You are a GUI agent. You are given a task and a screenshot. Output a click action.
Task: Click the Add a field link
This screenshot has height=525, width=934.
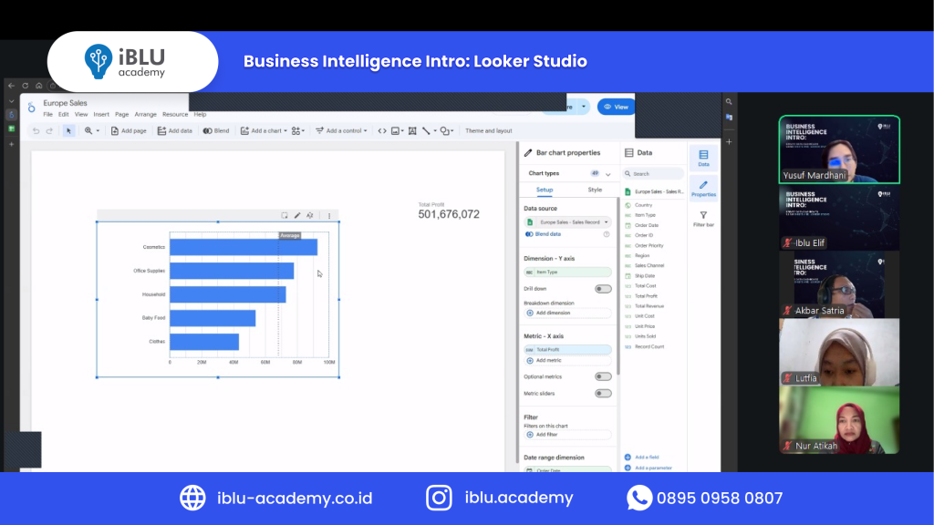point(649,457)
